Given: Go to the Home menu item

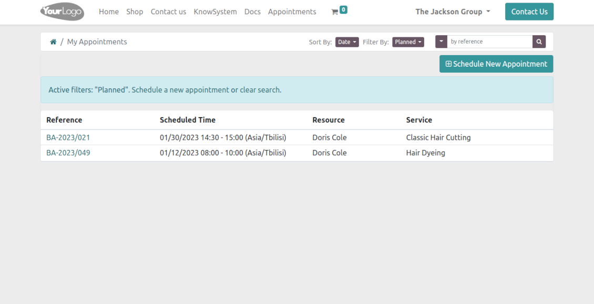Looking at the screenshot, I should coord(109,12).
